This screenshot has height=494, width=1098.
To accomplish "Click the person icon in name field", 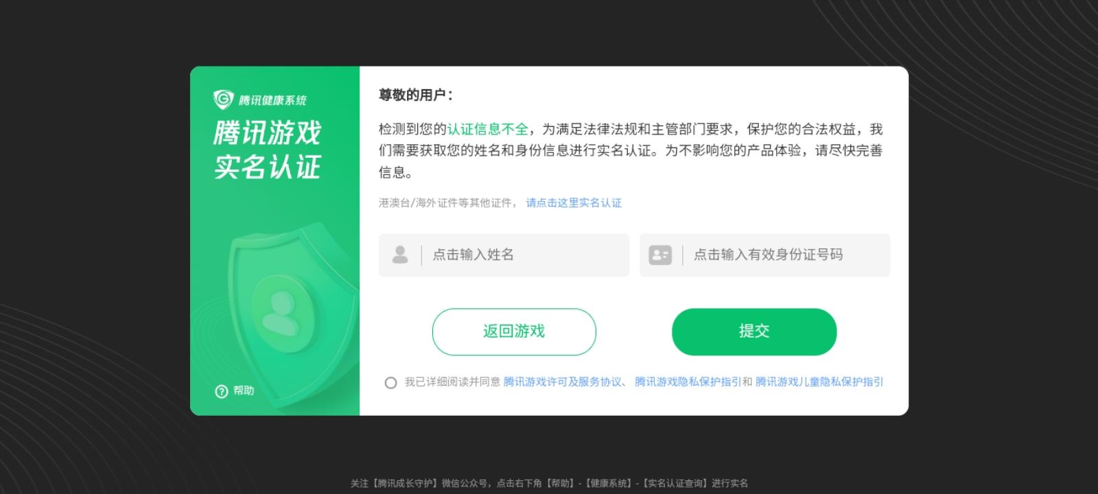I will pyautogui.click(x=400, y=255).
